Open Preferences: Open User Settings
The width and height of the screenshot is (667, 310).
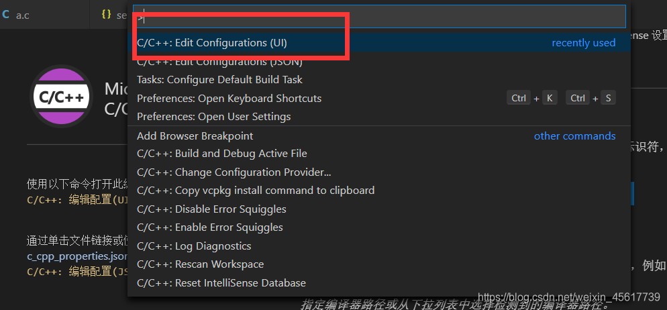[x=379, y=117]
